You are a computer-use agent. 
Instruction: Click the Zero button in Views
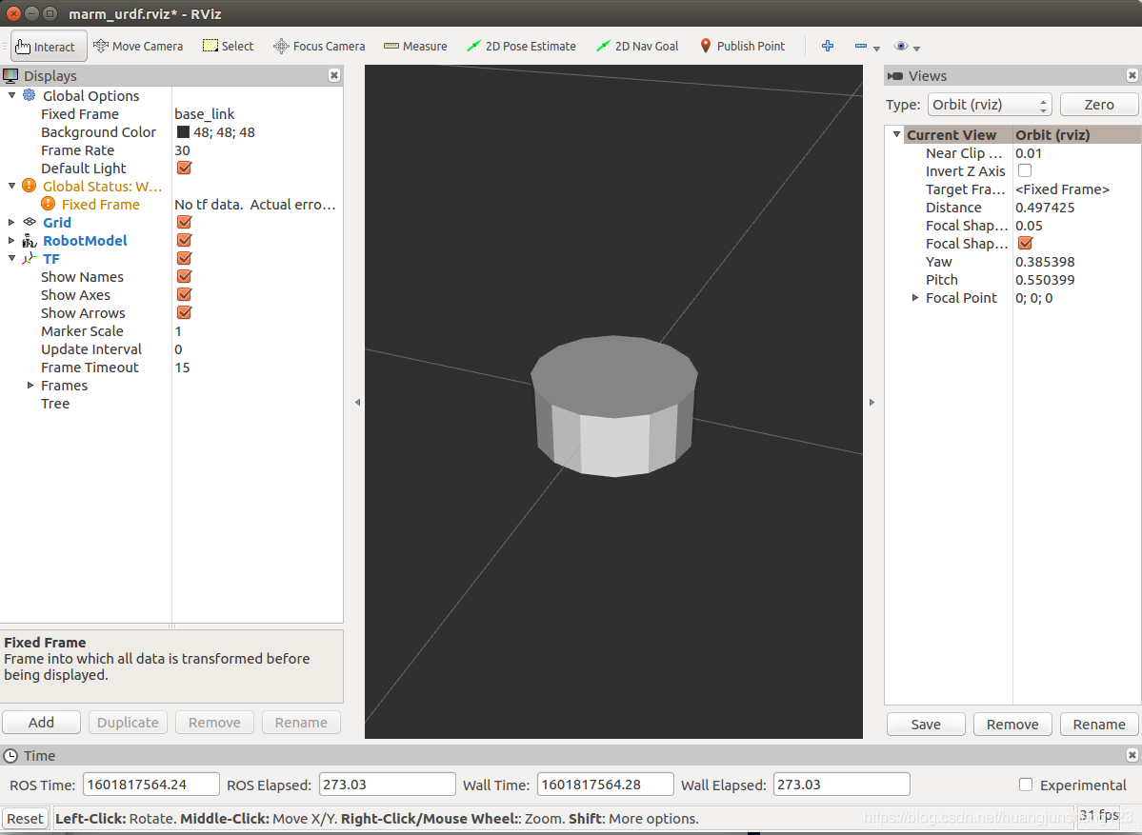click(1098, 104)
